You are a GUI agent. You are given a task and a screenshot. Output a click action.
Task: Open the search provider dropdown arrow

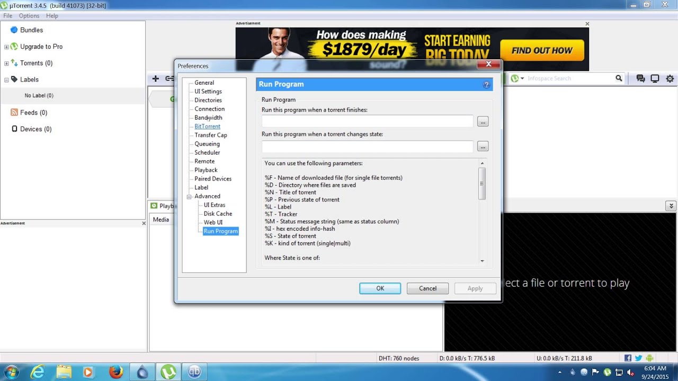522,78
